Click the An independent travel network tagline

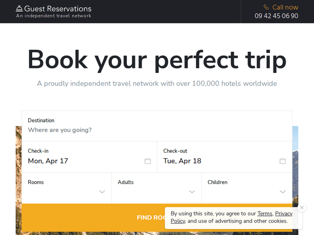pos(54,16)
